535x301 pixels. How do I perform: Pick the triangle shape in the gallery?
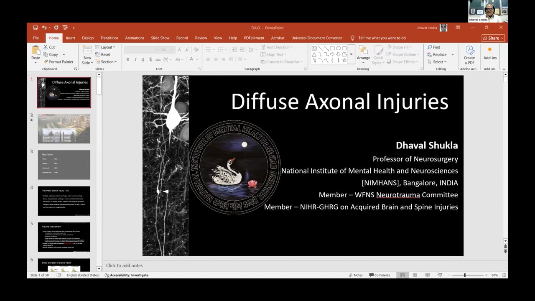coord(314,54)
